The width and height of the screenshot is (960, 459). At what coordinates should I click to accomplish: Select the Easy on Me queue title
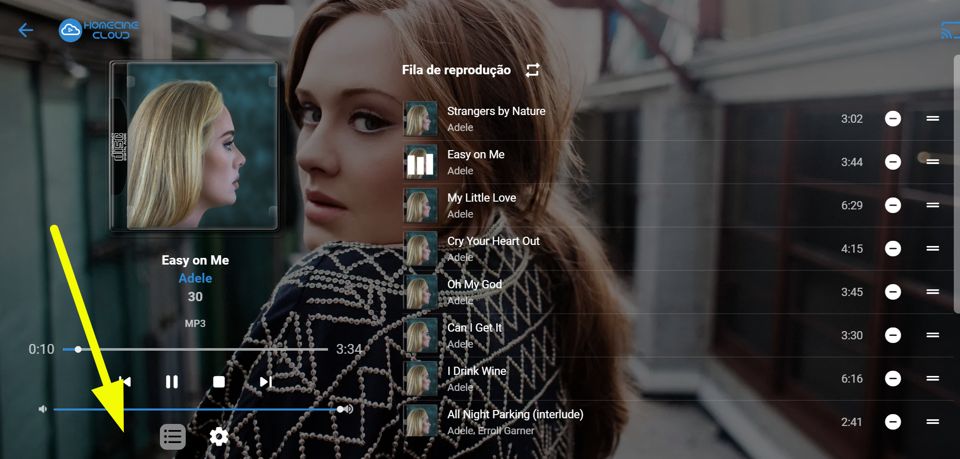pos(476,155)
